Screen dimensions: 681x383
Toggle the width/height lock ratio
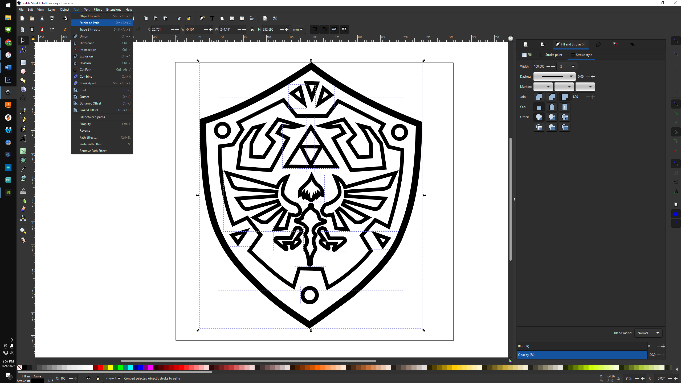coord(252,30)
